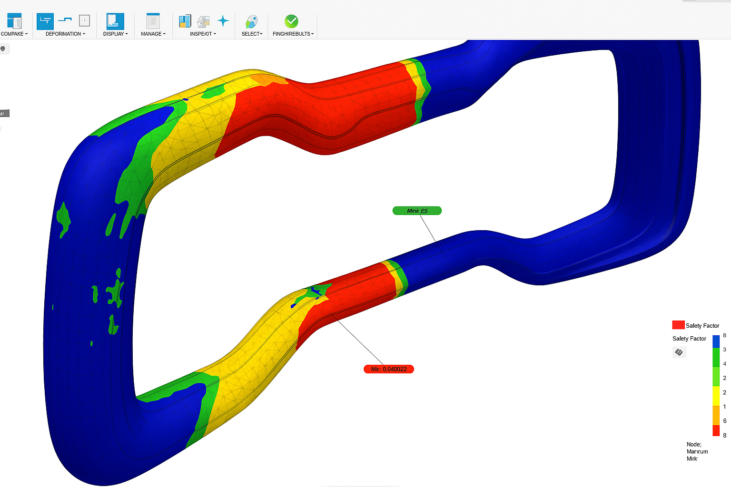Open the Inspect dropdown menu

tap(203, 34)
